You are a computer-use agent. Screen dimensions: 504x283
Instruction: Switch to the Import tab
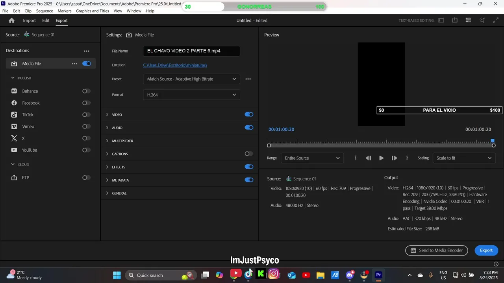pos(29,20)
